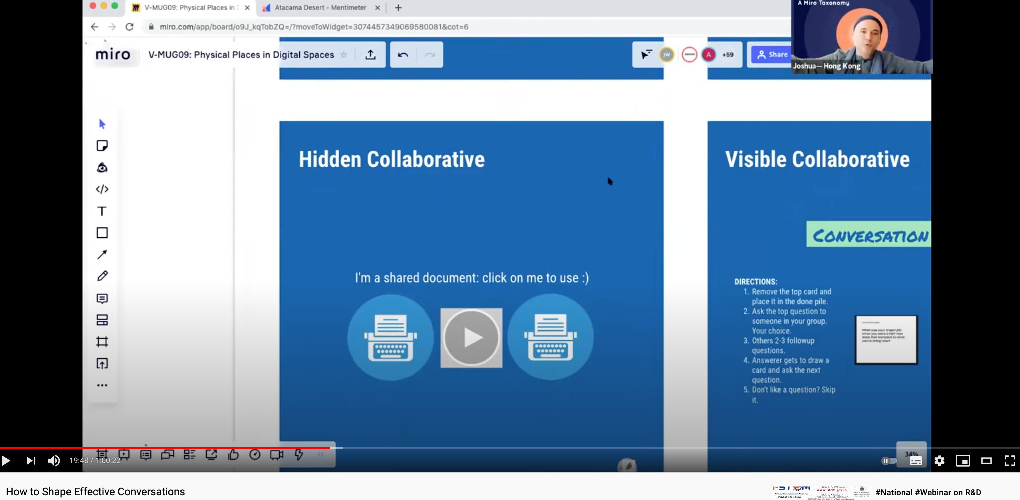Open more tools via three-dots icon
The height and width of the screenshot is (500, 1020).
coord(102,385)
